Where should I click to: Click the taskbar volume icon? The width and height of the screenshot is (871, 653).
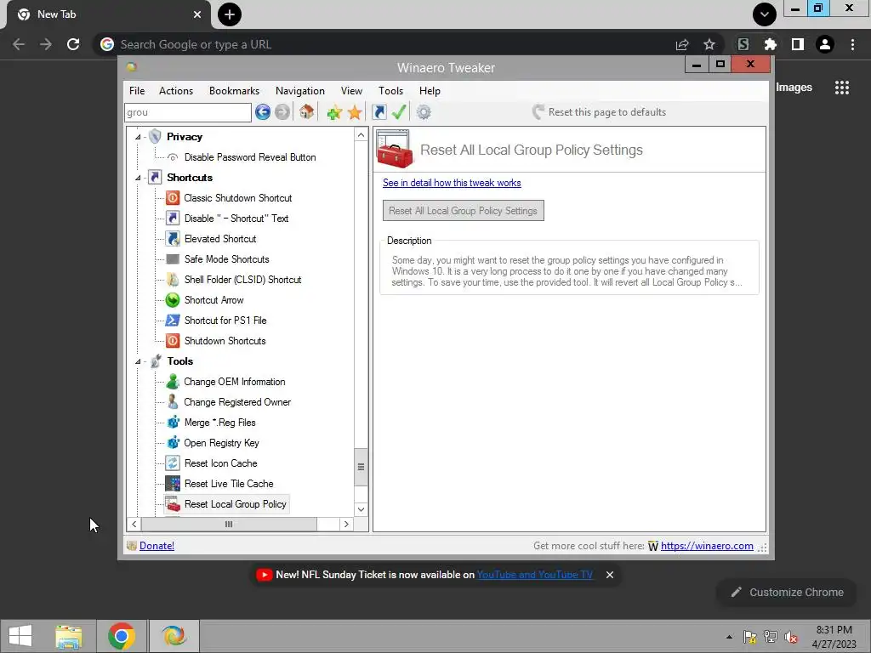tap(791, 637)
